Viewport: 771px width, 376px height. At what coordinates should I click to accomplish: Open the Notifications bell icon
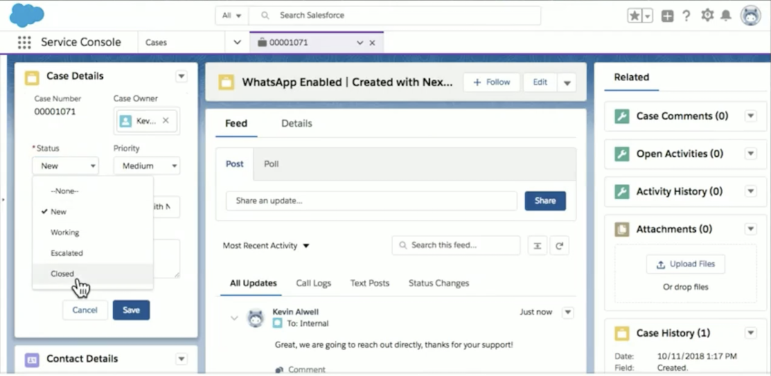[x=726, y=15]
